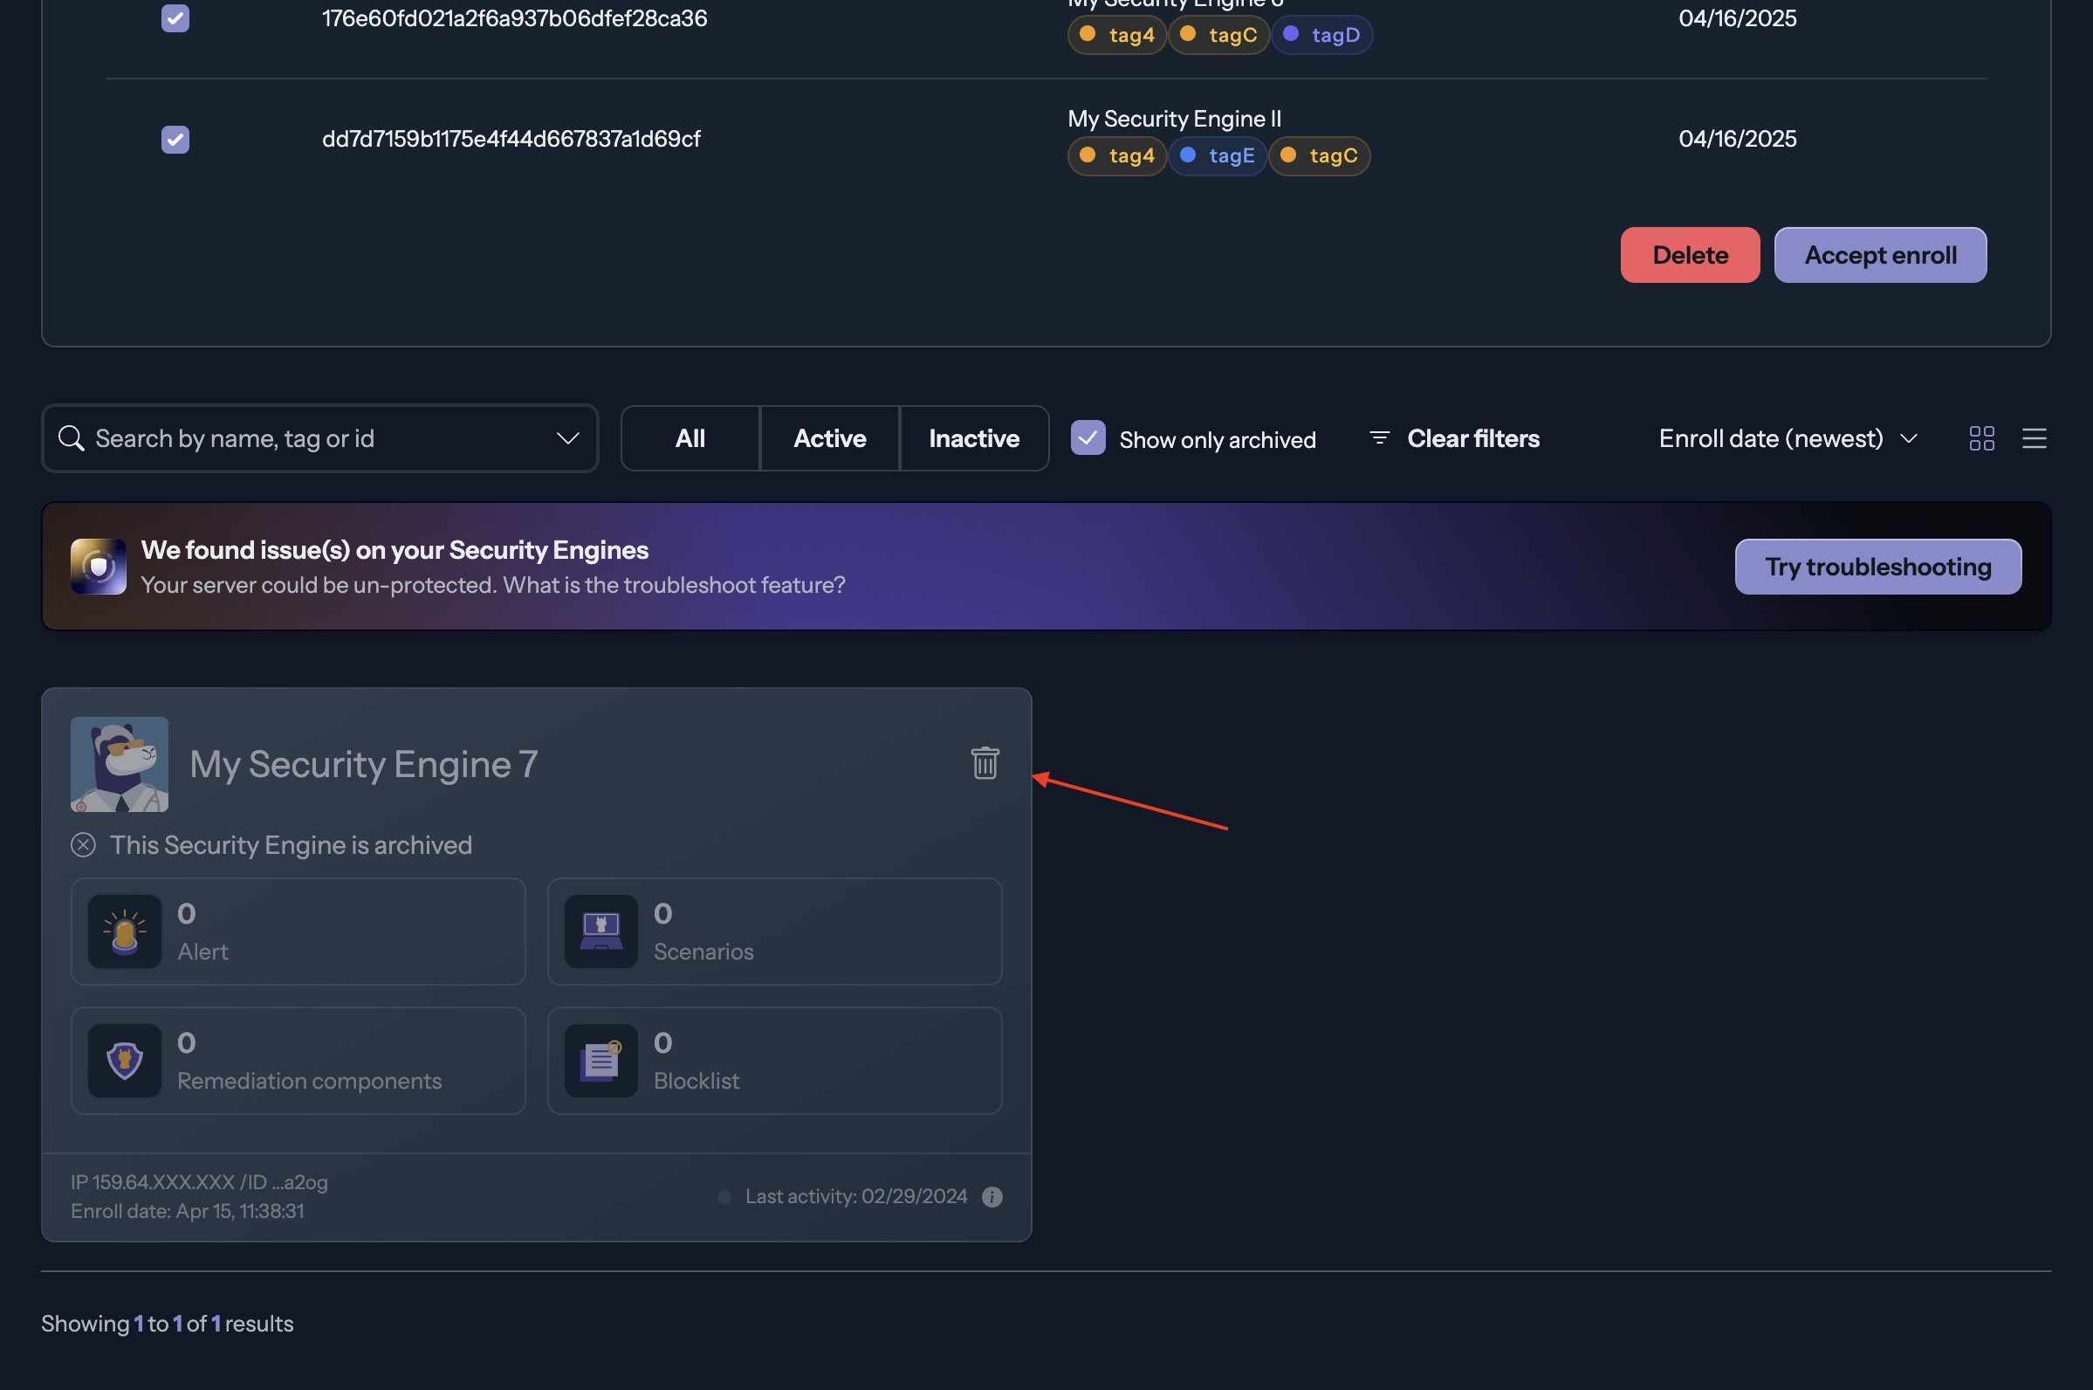
Task: Uncheck the row 176e60fd021a2f6a937b06dfef28ca36
Action: pyautogui.click(x=175, y=18)
